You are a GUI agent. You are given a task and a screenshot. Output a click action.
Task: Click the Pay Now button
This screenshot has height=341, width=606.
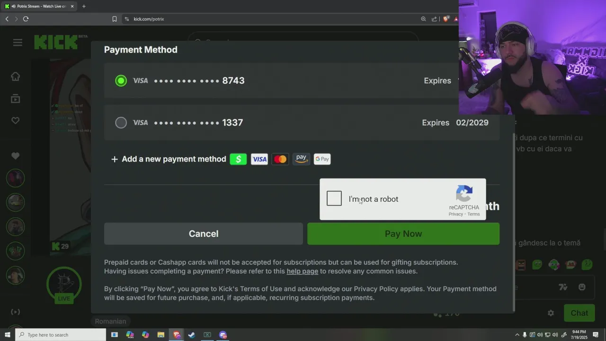[x=403, y=233]
